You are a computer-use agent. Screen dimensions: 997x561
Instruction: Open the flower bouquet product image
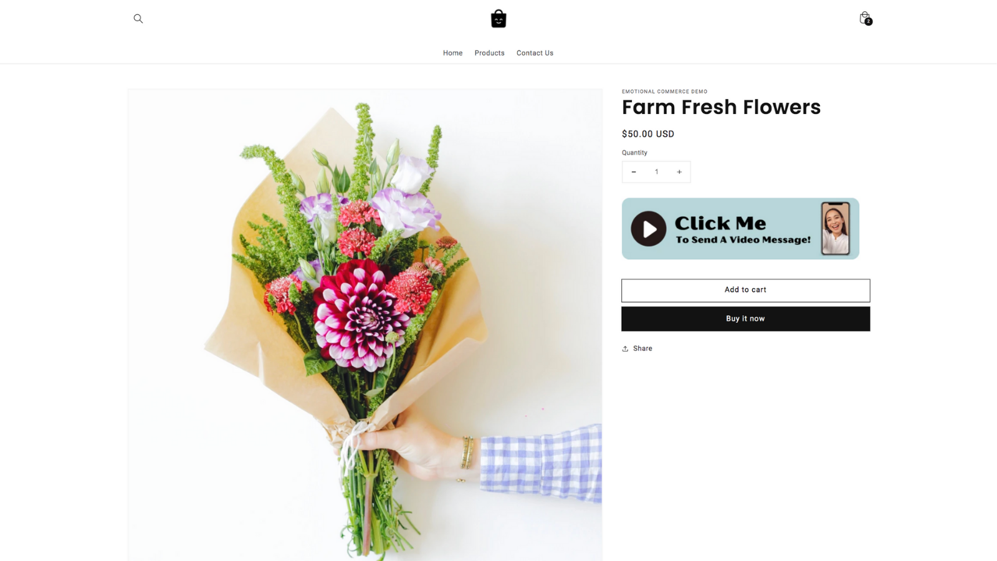pos(365,325)
